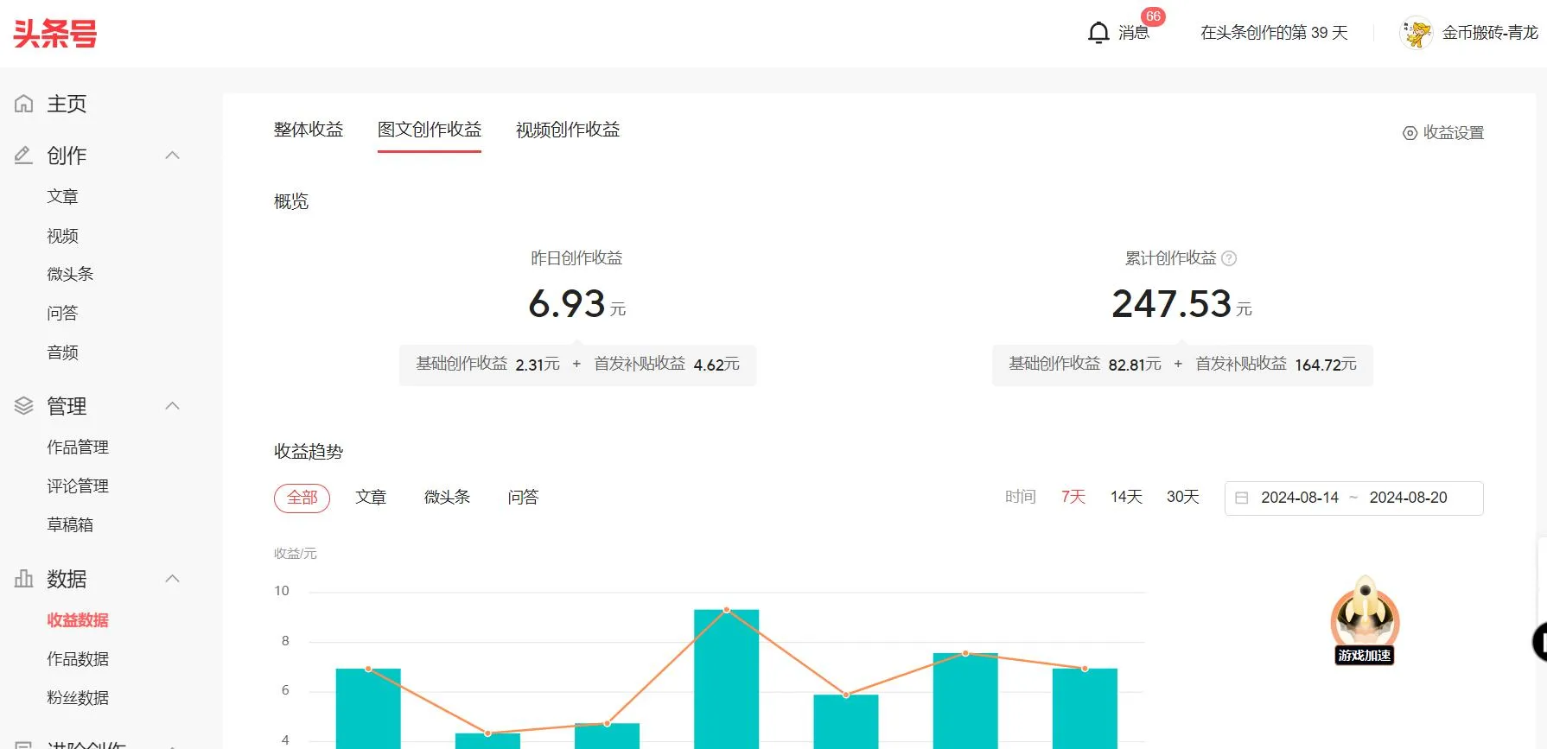Screen dimensions: 1547x749
Task: Open 文章 in the sidebar
Action: pyautogui.click(x=62, y=197)
